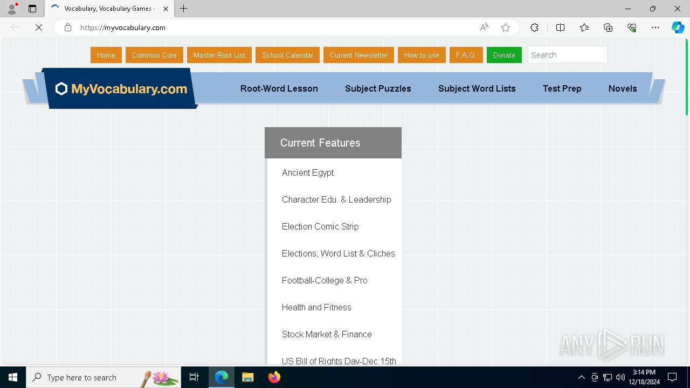Open the Favorites list icon

[584, 27]
